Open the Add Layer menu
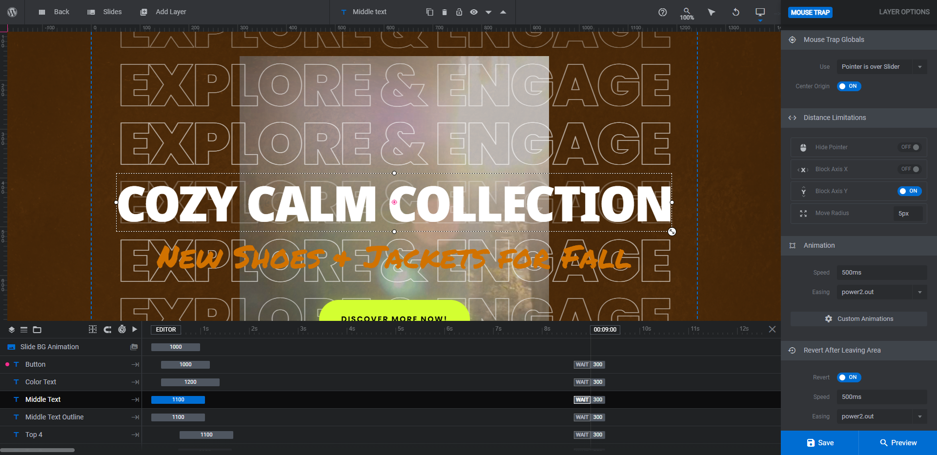937x455 pixels. click(x=163, y=12)
